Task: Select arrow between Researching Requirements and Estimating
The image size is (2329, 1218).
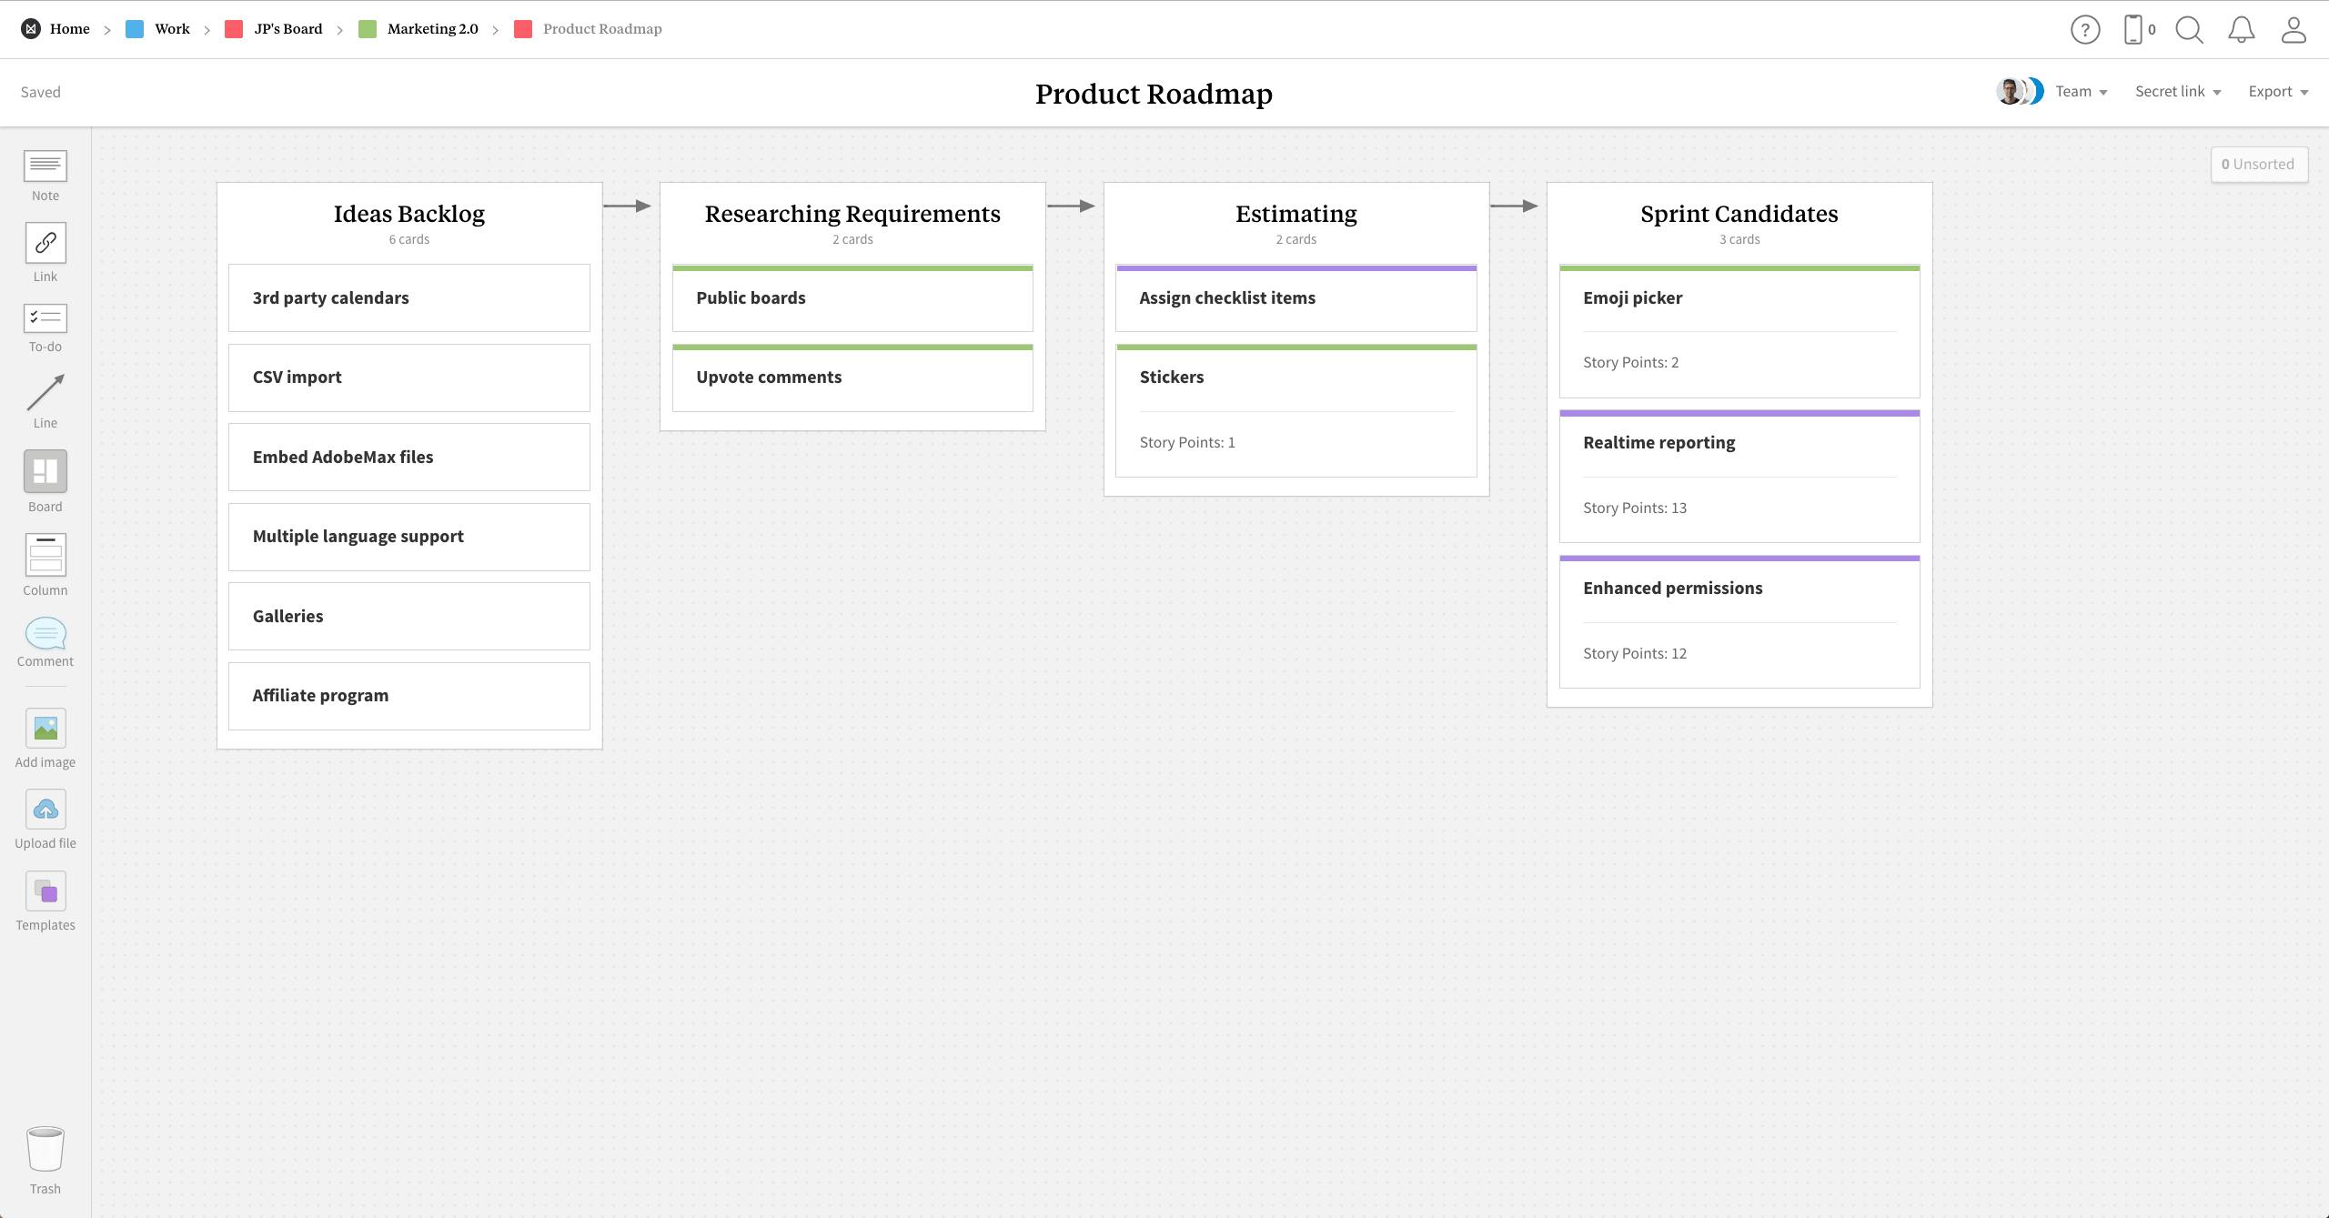Action: coord(1071,206)
